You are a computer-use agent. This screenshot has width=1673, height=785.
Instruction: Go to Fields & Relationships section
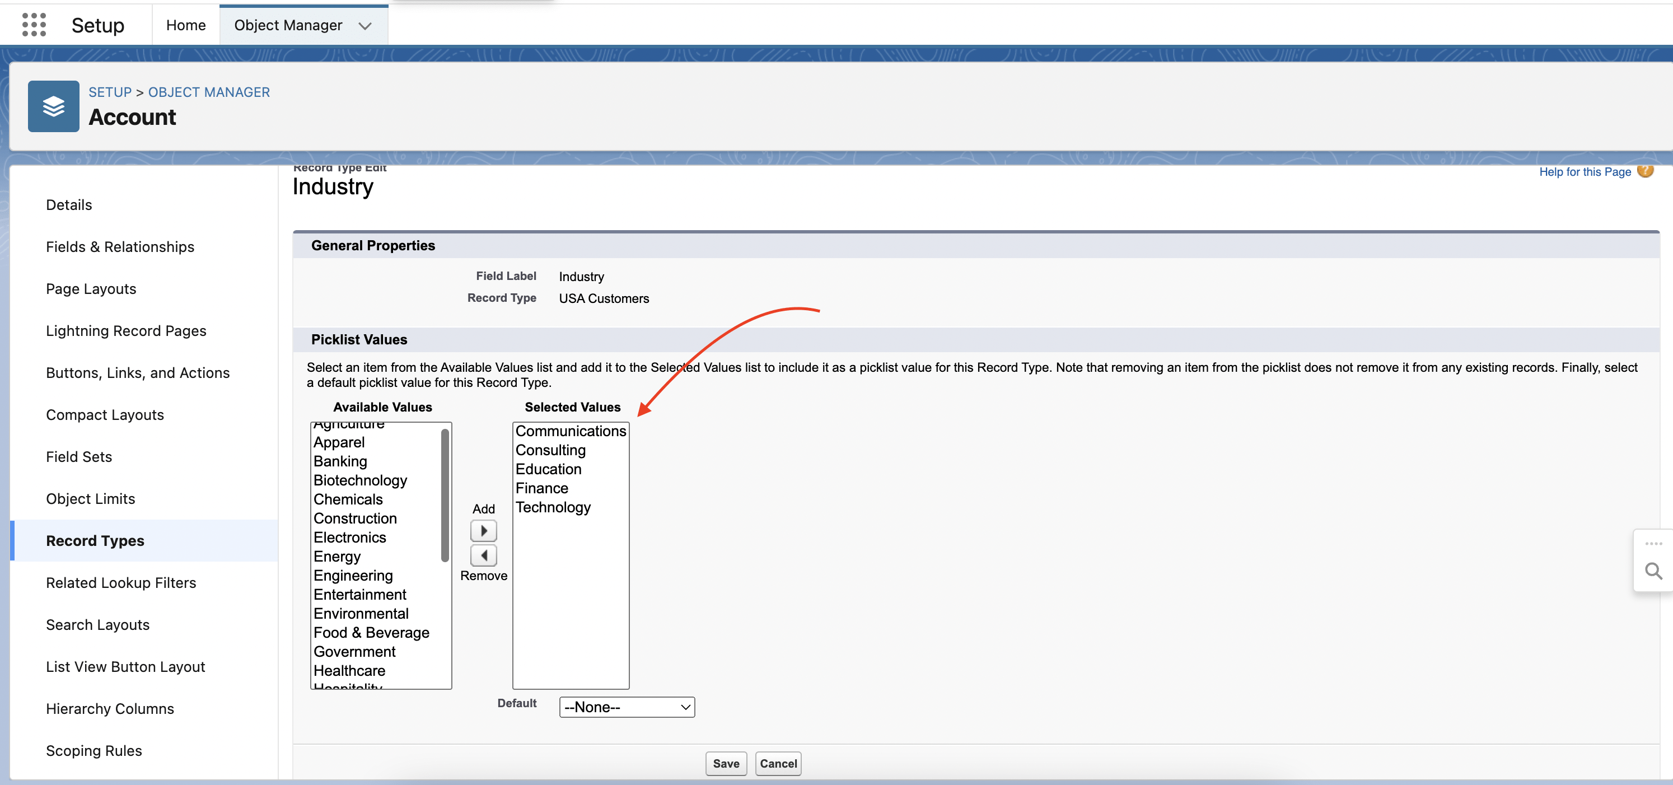tap(119, 247)
